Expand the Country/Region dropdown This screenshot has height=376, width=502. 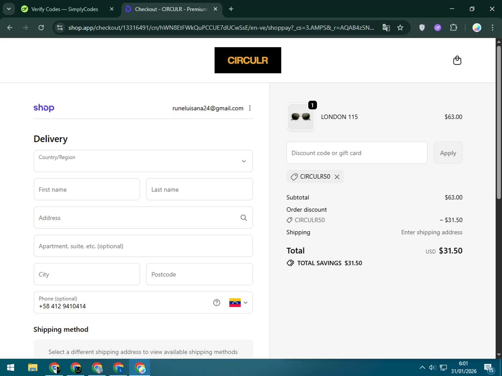pyautogui.click(x=143, y=161)
